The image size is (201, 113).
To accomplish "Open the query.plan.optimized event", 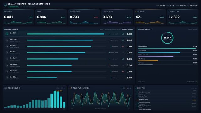I will click(167, 103).
